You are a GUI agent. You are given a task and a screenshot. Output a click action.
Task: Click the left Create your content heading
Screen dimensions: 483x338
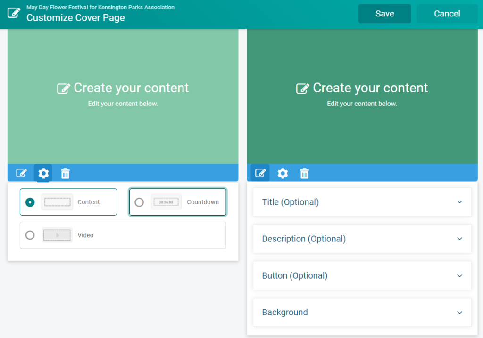pos(131,88)
